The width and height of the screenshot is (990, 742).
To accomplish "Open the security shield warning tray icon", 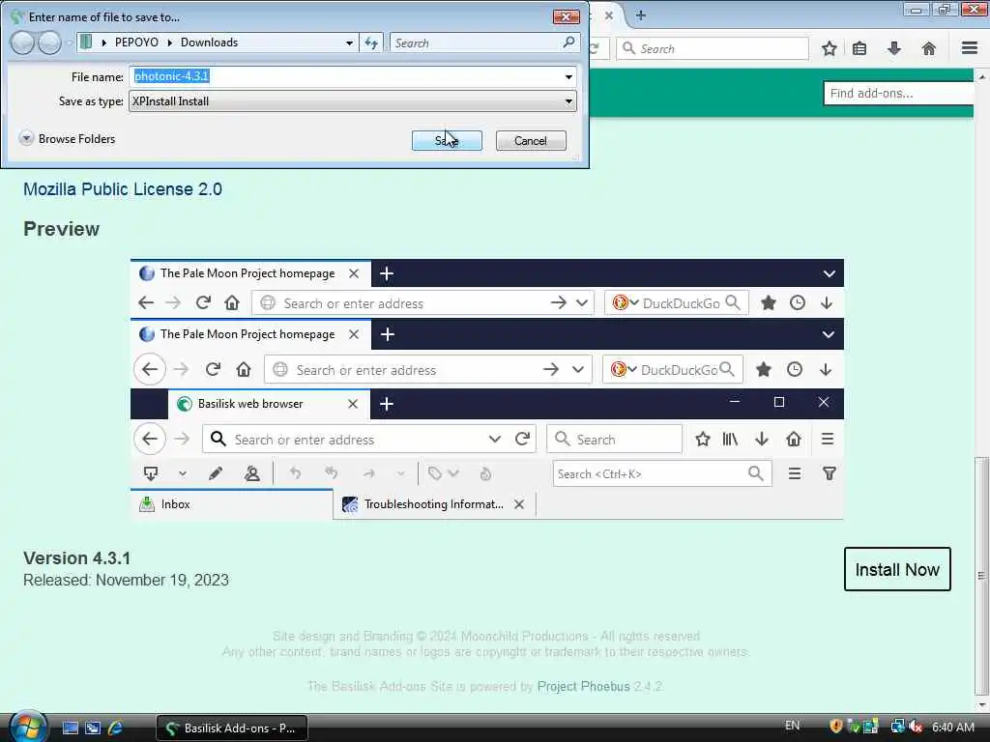I will tap(836, 727).
